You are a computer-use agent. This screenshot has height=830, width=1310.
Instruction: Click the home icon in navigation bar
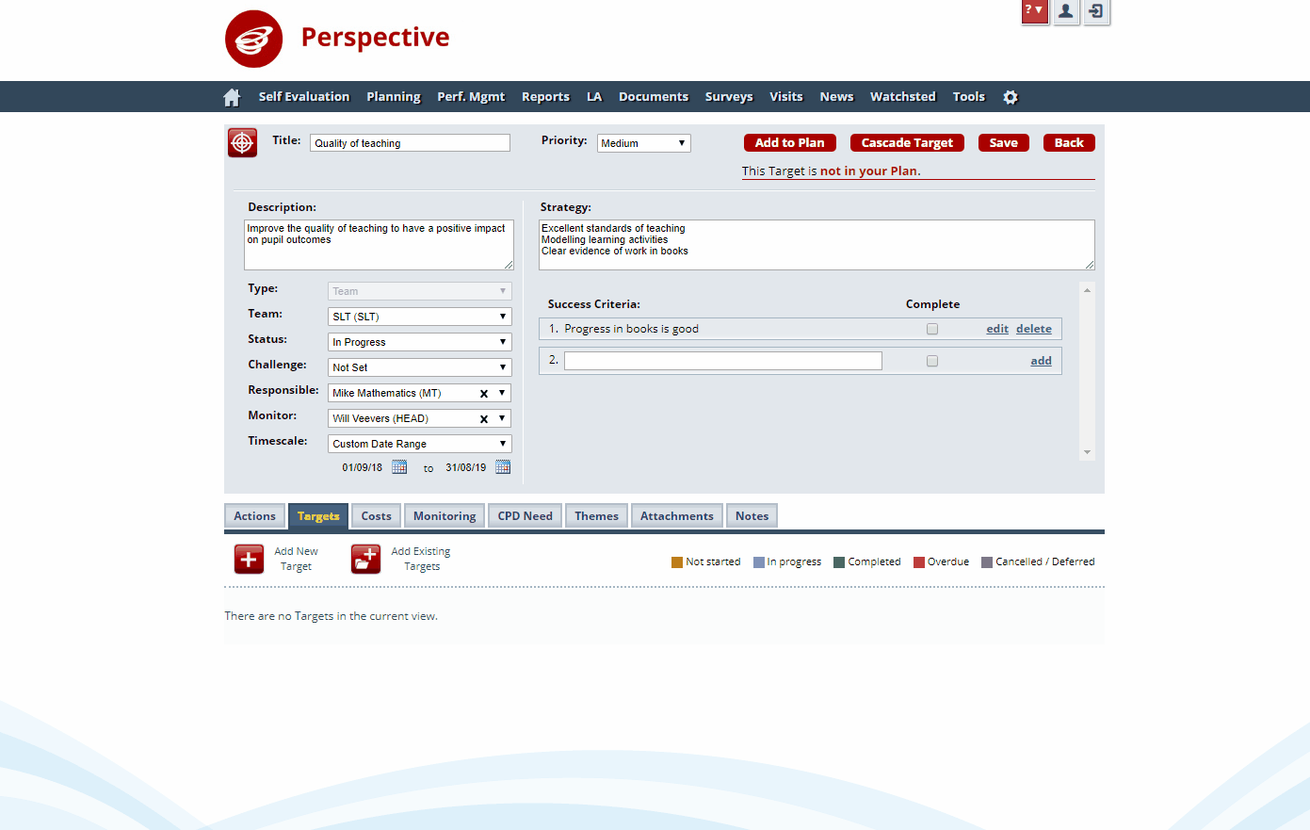coord(232,97)
